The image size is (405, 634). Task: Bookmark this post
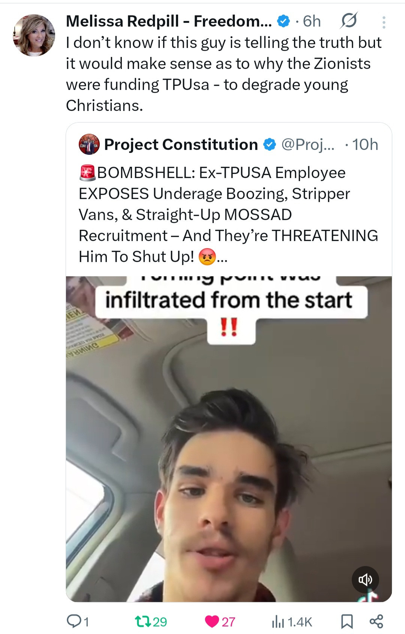pyautogui.click(x=347, y=621)
